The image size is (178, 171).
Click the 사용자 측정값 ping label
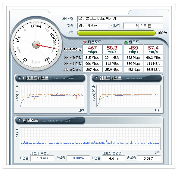pyautogui.click(x=40, y=153)
